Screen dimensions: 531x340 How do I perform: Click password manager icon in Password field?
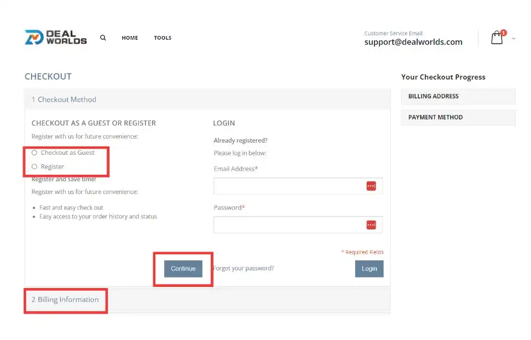point(371,225)
